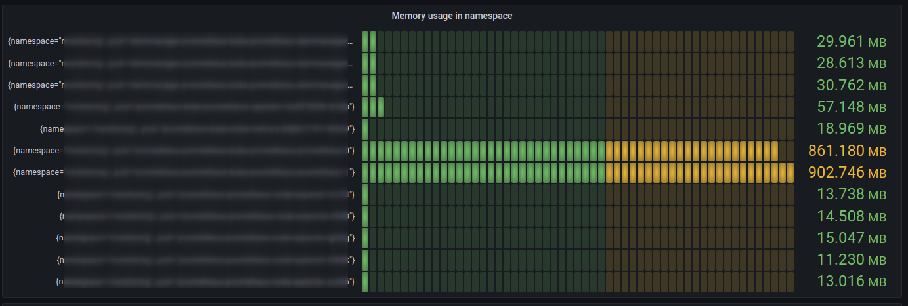Click the 29.961 MB value

click(852, 42)
